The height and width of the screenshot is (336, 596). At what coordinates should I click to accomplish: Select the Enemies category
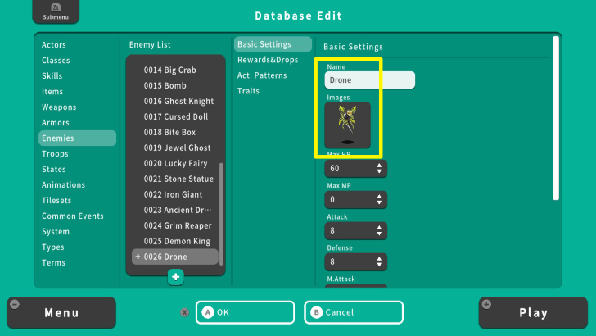[77, 138]
